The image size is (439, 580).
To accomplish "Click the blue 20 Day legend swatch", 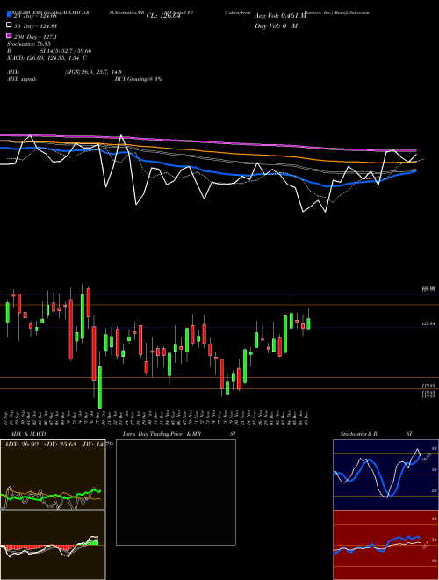I will 9,15.
